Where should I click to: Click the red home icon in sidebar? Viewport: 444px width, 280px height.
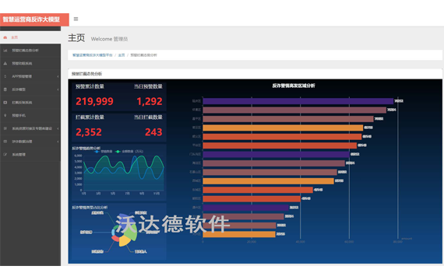tap(5, 37)
